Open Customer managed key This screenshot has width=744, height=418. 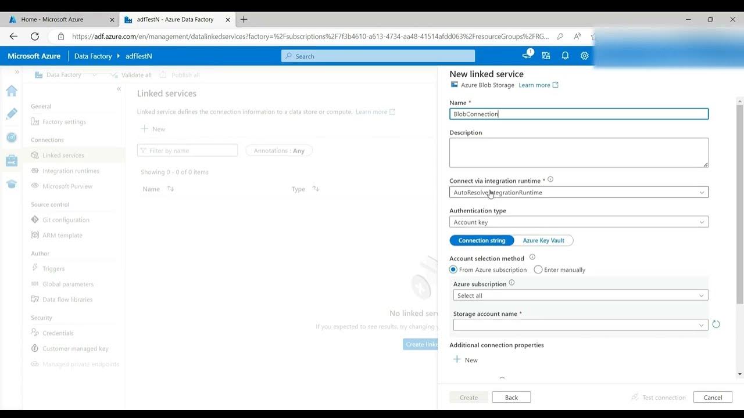pyautogui.click(x=76, y=349)
